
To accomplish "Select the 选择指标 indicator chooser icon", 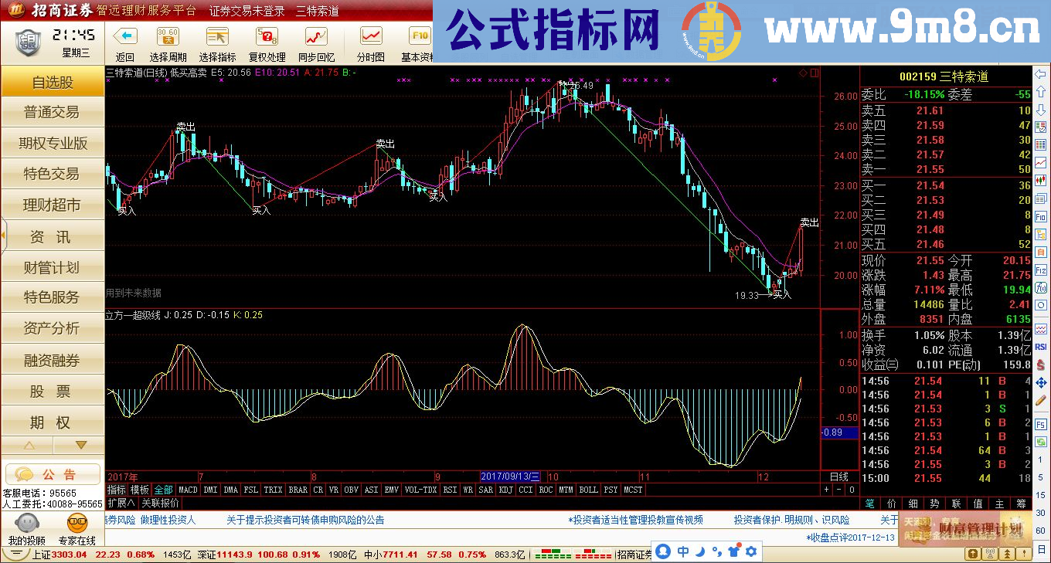I will (216, 36).
